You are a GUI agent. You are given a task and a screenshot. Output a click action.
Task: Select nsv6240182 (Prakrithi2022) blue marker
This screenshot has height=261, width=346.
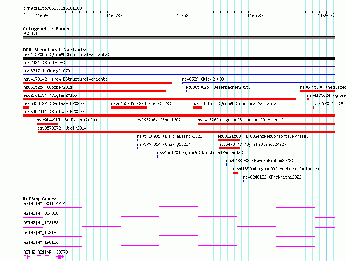tap(244, 181)
